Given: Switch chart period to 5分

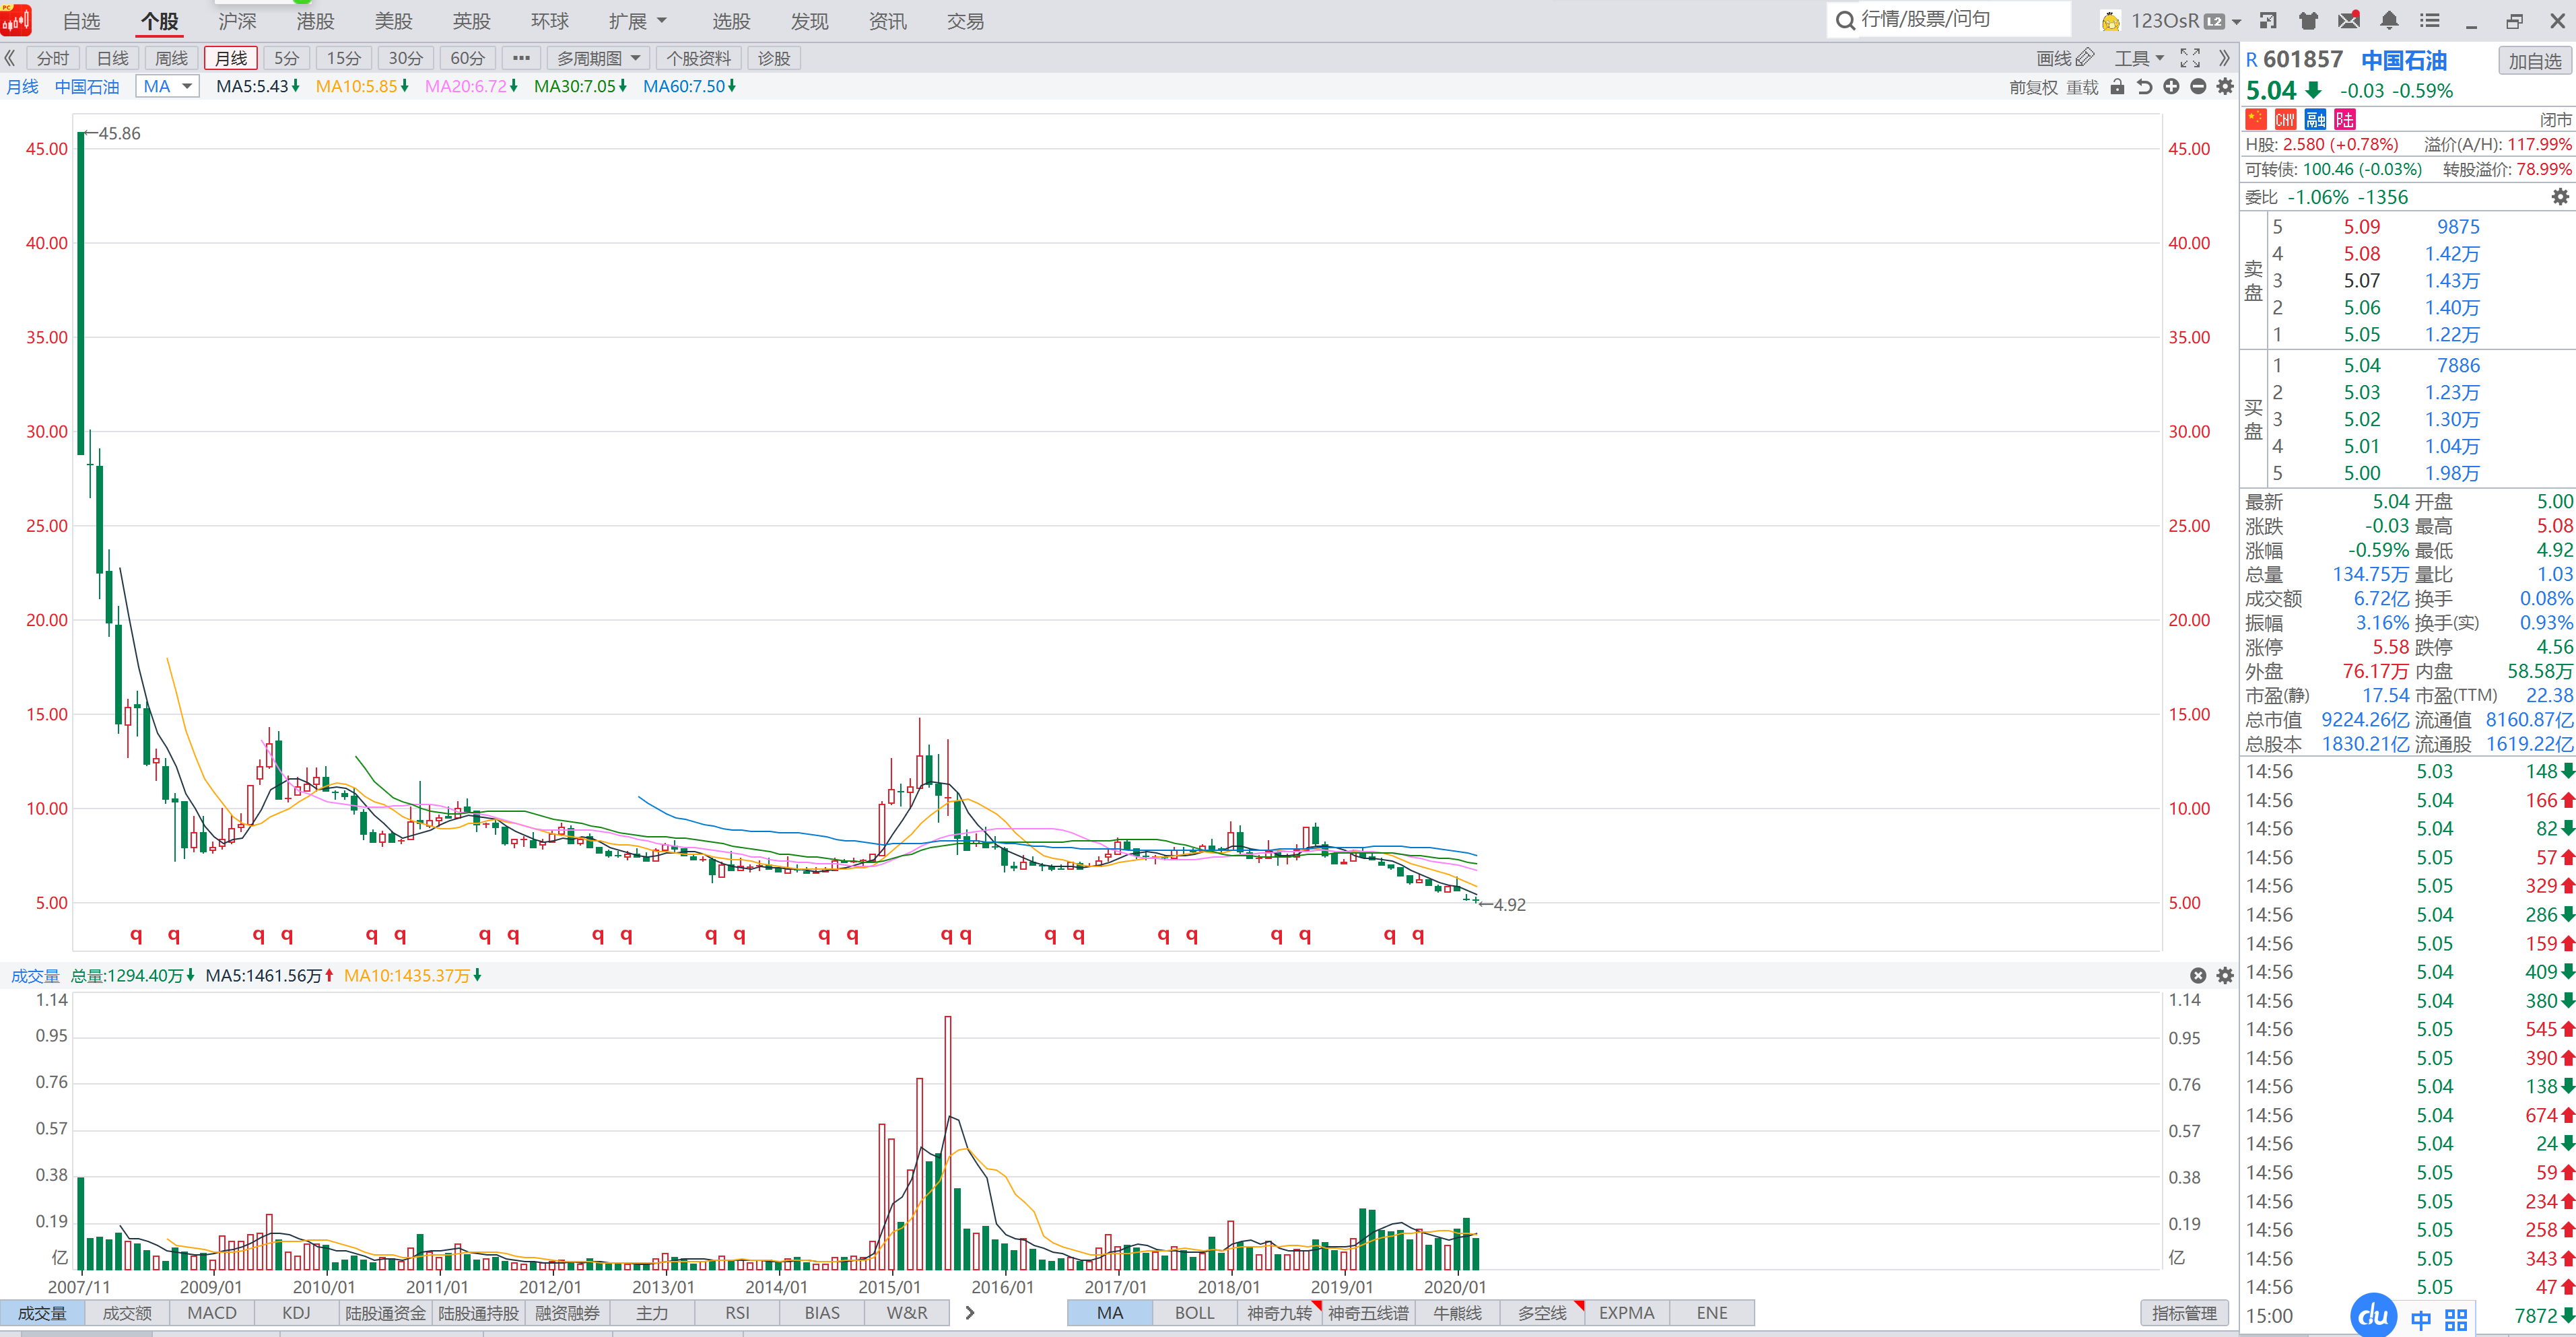Looking at the screenshot, I should 287,58.
